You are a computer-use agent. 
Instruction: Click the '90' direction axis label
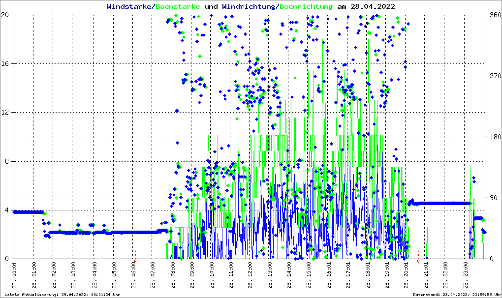pos(492,198)
